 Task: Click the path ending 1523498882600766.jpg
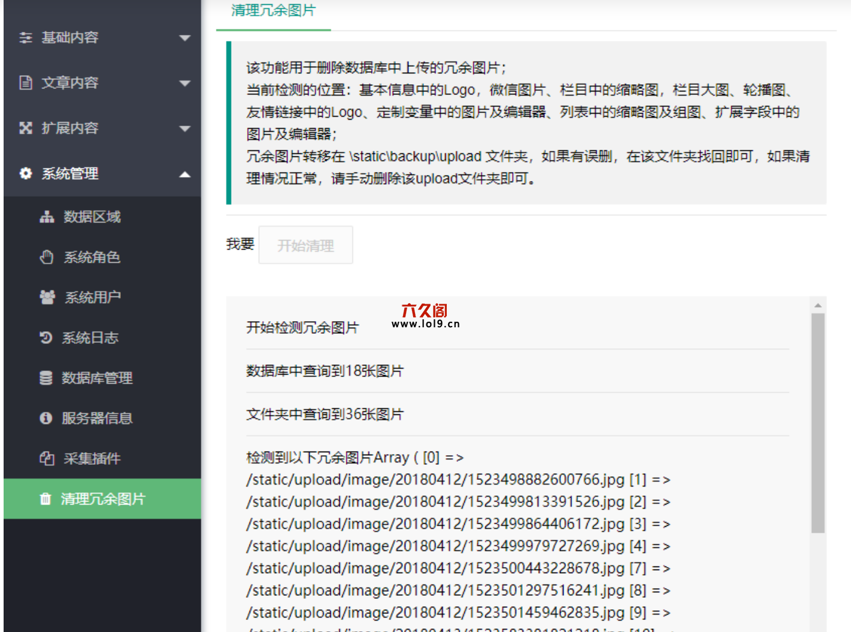[436, 480]
